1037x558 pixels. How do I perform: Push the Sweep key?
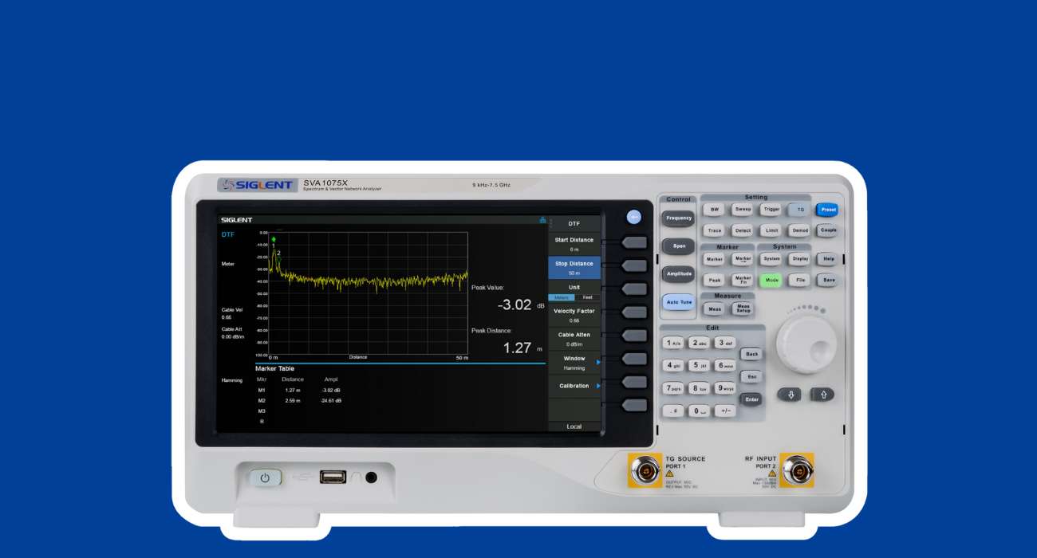[x=743, y=210]
